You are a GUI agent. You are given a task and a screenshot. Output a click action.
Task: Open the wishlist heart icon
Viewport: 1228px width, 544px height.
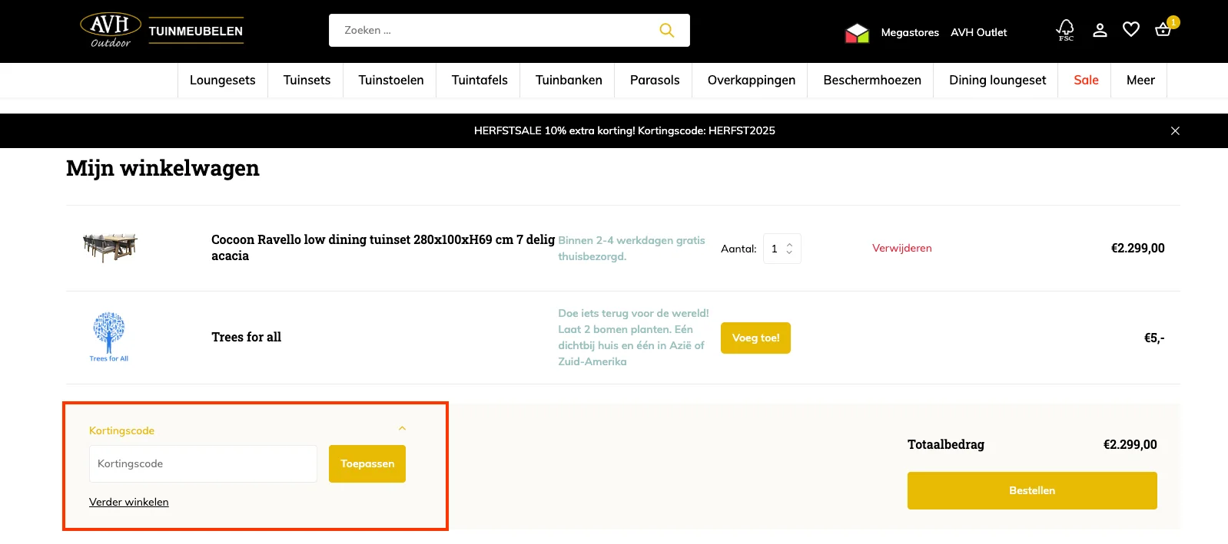pyautogui.click(x=1130, y=30)
